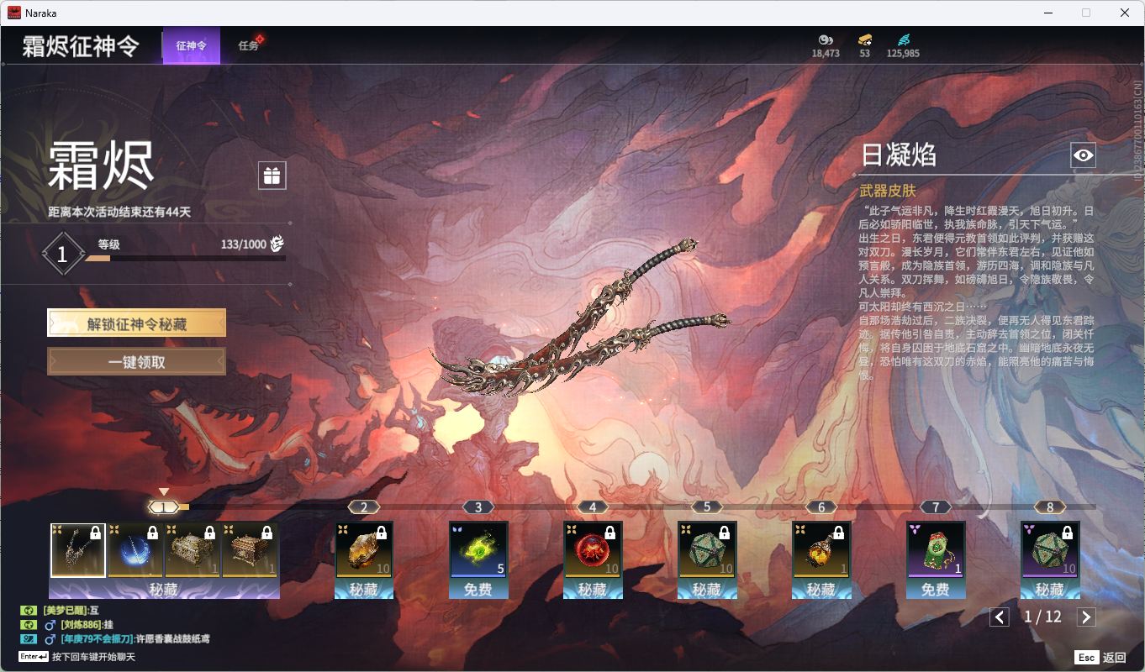Select the free green pouch at level 7
This screenshot has height=672, width=1145.
pyautogui.click(x=936, y=550)
